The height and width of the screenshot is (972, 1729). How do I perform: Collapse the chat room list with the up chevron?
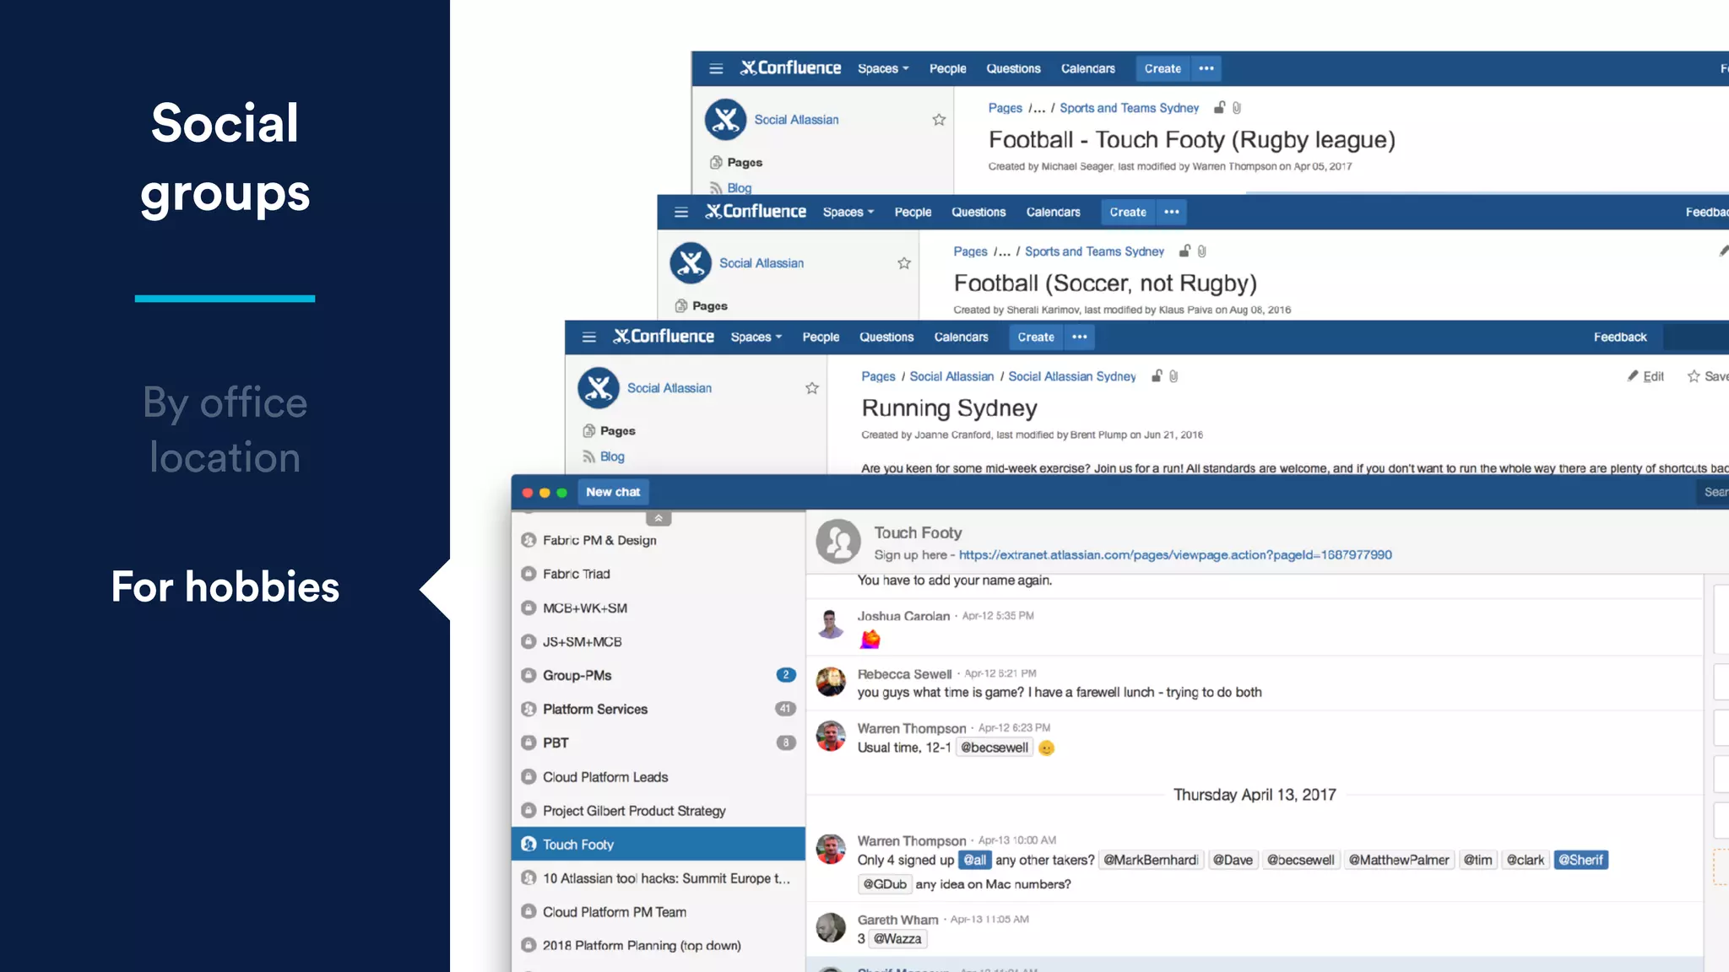[x=659, y=518]
